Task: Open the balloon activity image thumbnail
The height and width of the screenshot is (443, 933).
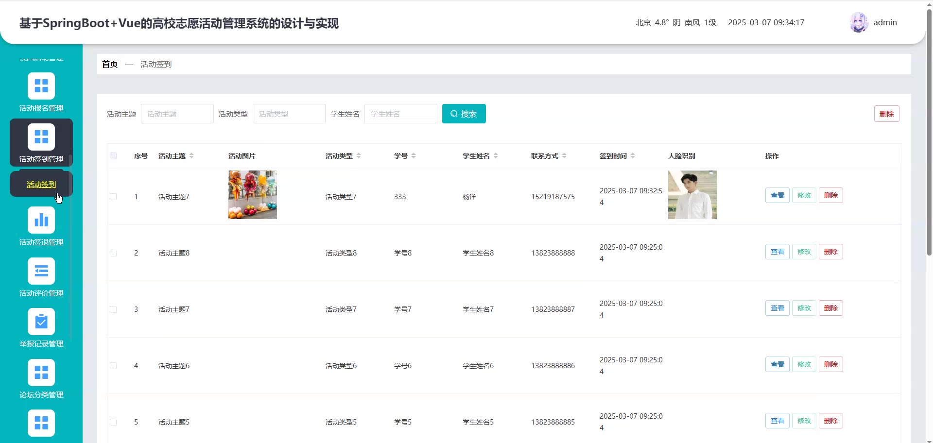Action: [x=253, y=195]
